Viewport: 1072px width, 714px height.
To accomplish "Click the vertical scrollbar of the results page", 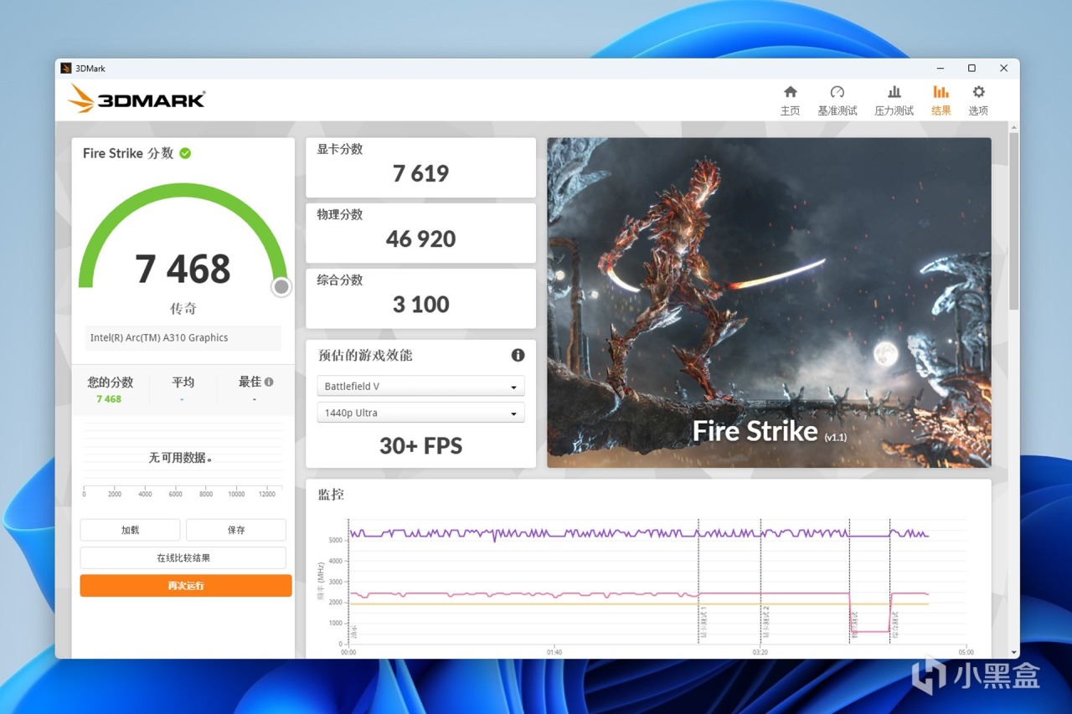I will point(1013,222).
